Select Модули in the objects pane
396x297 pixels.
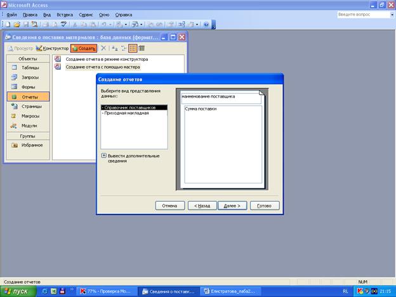[x=28, y=126]
